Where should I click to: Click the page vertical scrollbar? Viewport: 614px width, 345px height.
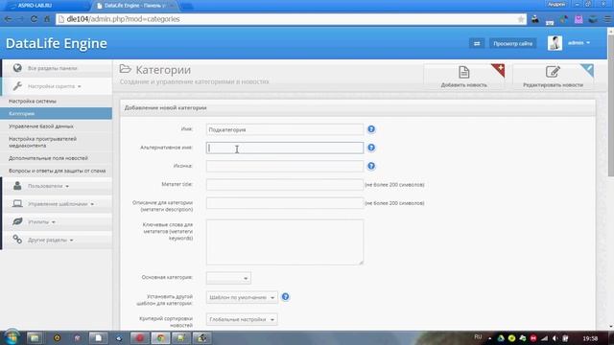610,105
